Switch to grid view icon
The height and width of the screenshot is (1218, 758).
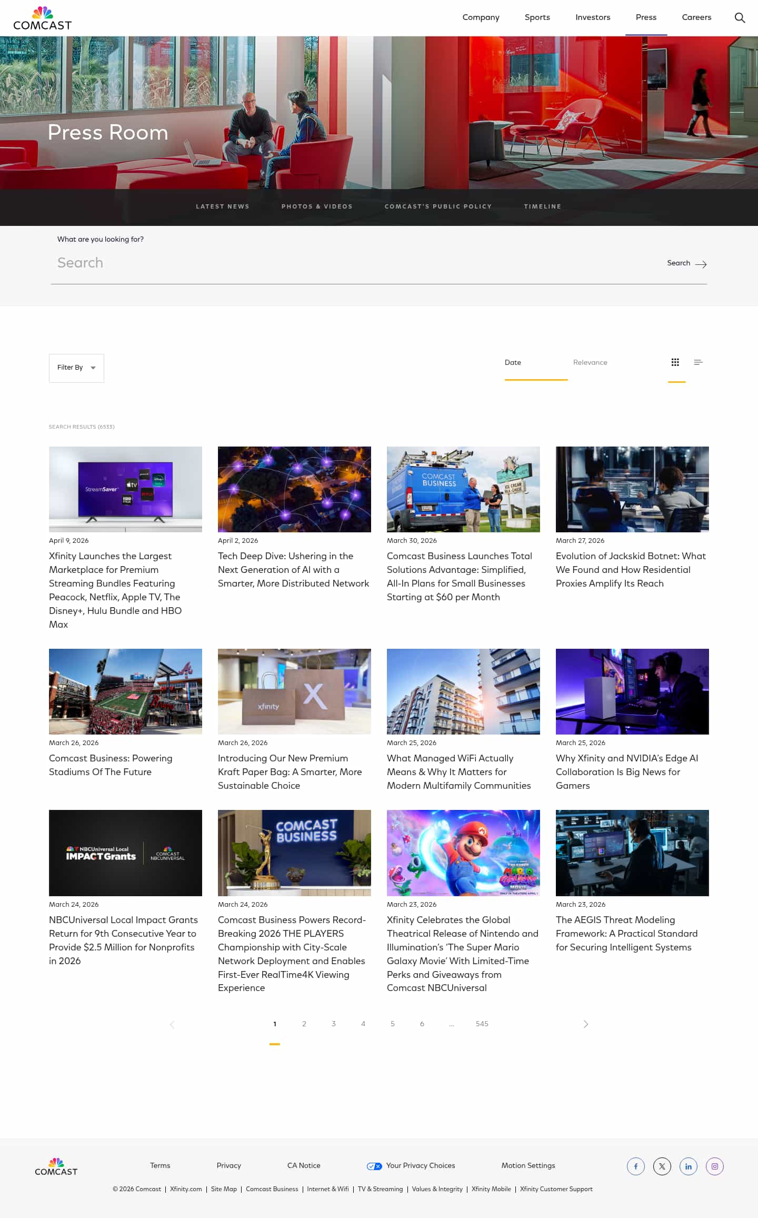pyautogui.click(x=675, y=362)
